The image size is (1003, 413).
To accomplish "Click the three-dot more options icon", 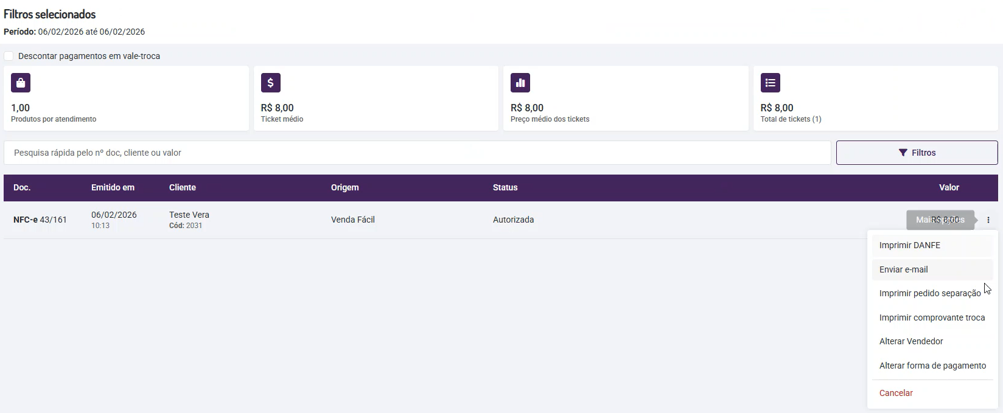I will click(x=988, y=220).
